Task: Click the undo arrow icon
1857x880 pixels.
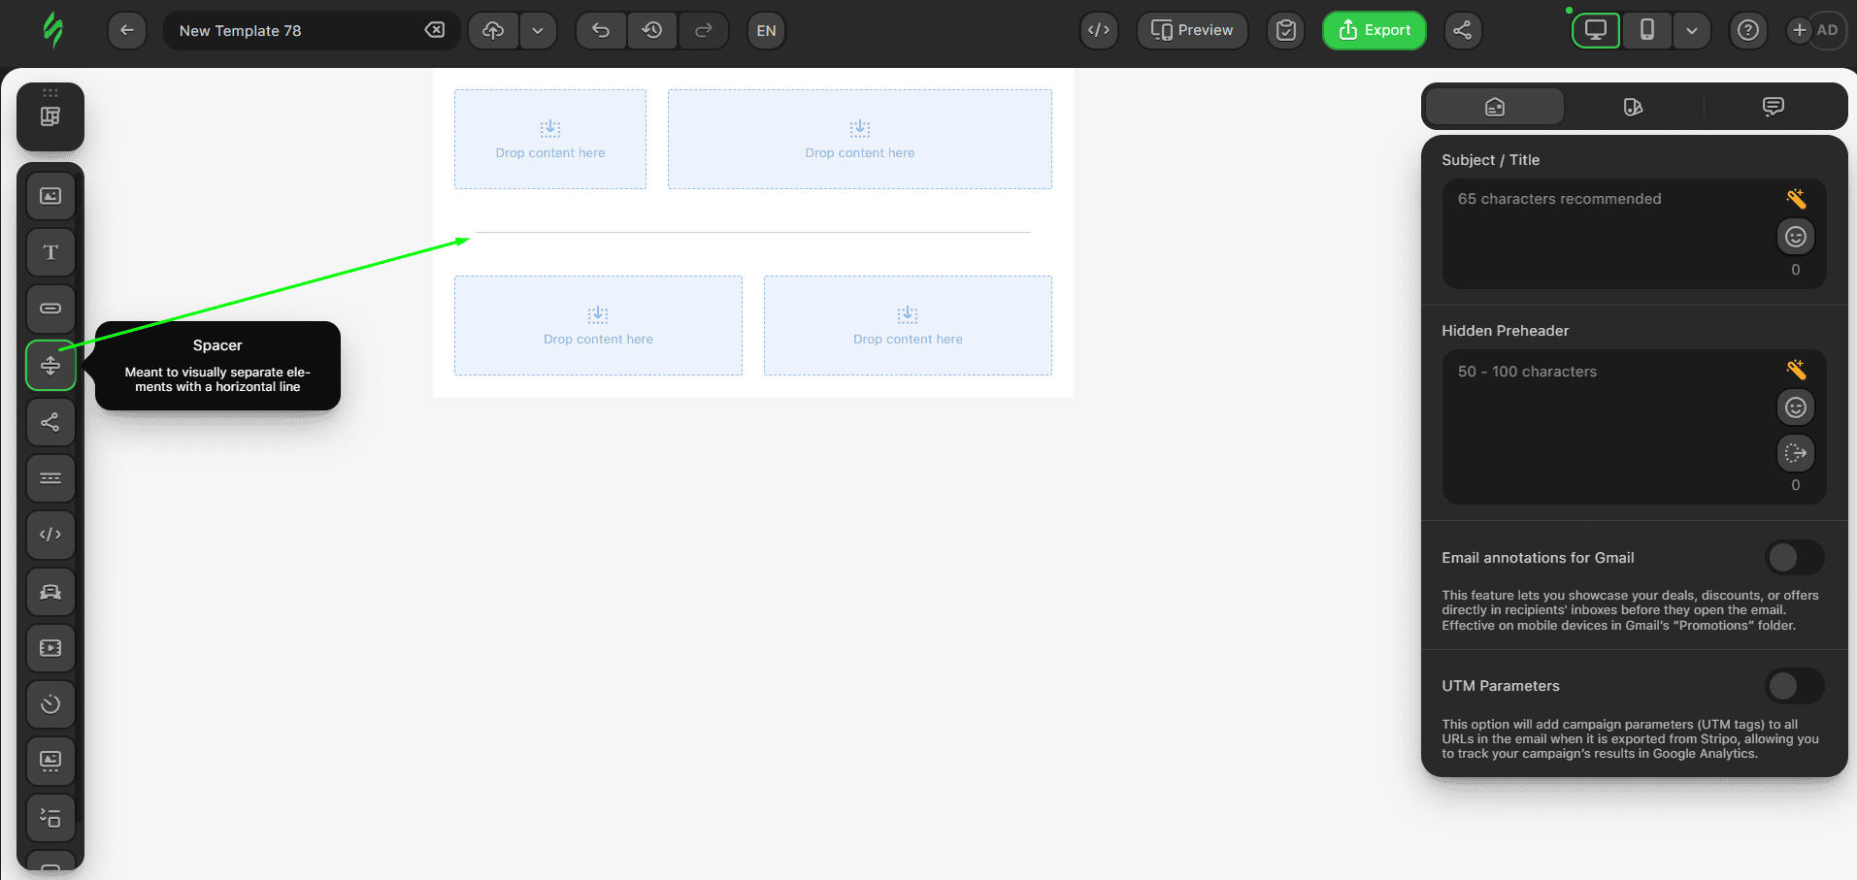Action: [x=601, y=30]
